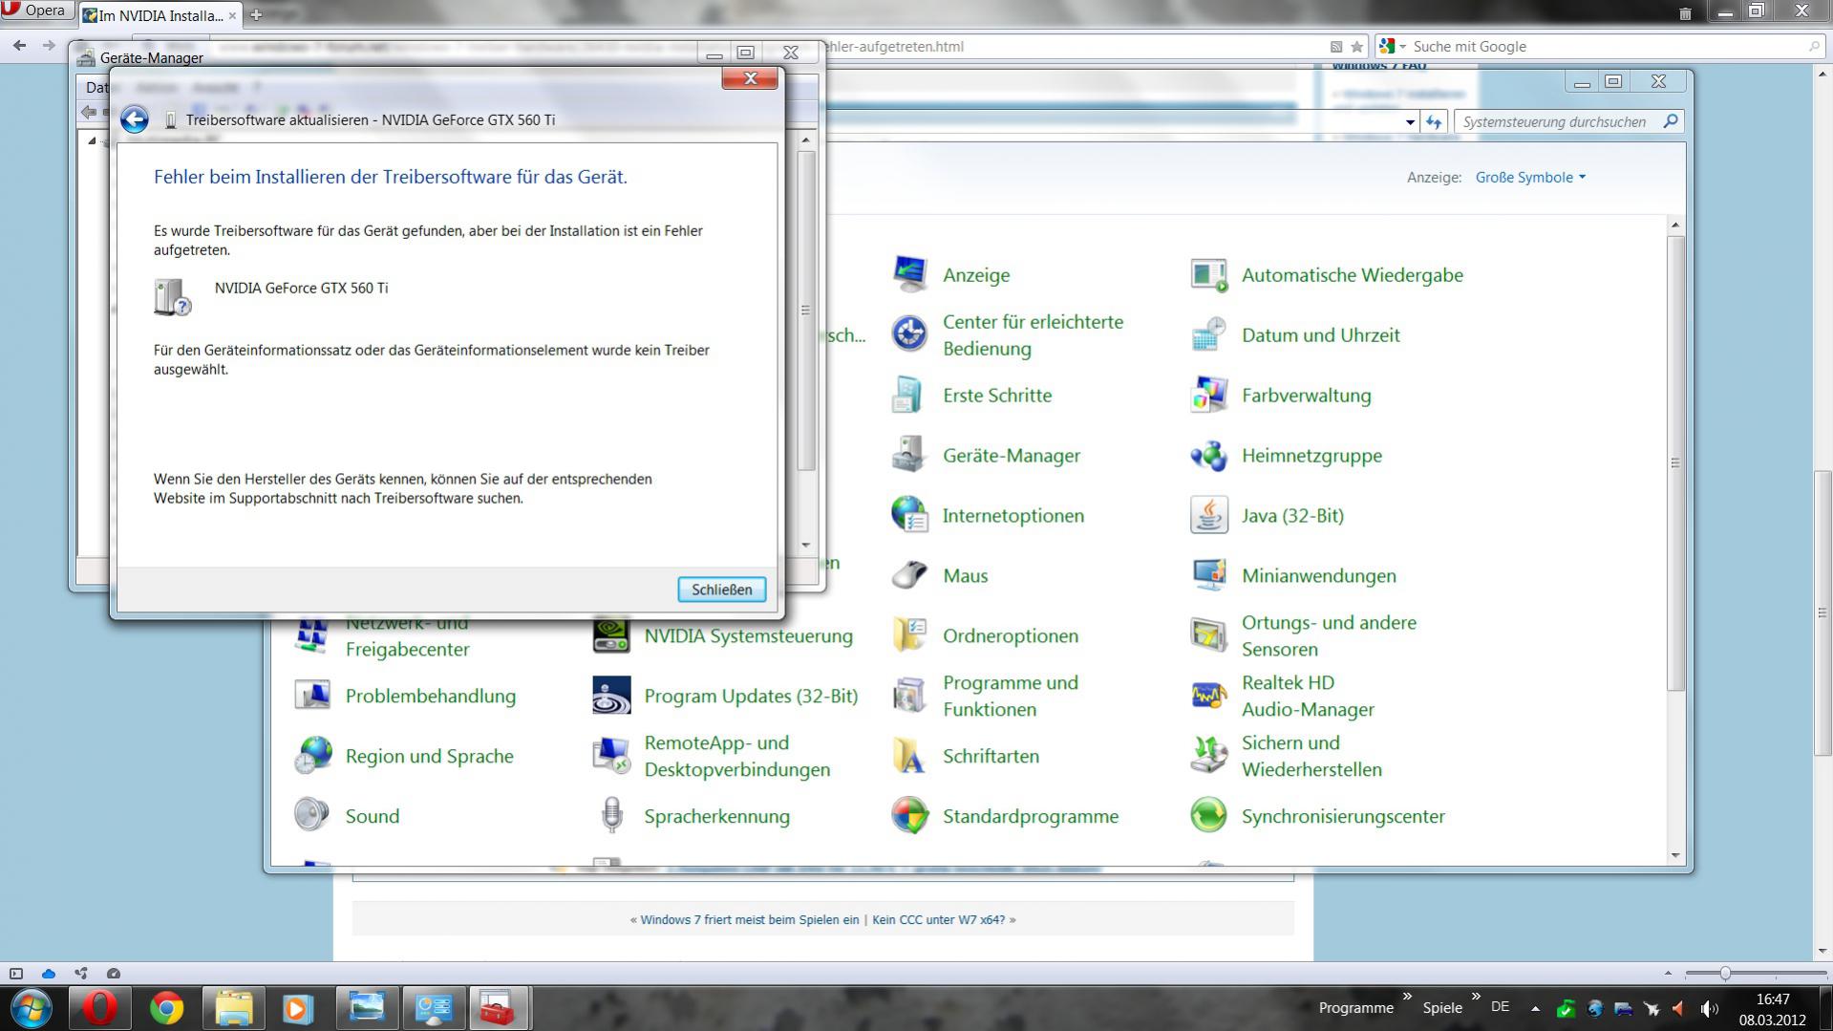Image resolution: width=1833 pixels, height=1031 pixels.
Task: Click Opera's forward navigation arrow
Action: [x=49, y=46]
